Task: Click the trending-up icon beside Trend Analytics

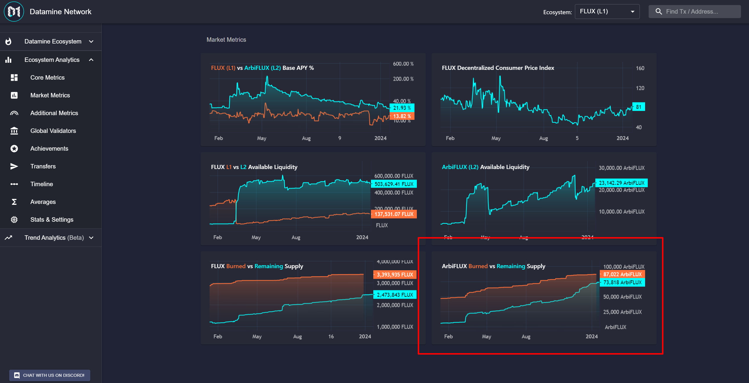Action: tap(9, 238)
